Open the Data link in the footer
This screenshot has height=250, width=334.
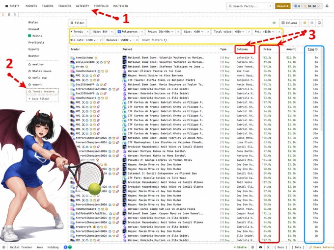[298, 247]
